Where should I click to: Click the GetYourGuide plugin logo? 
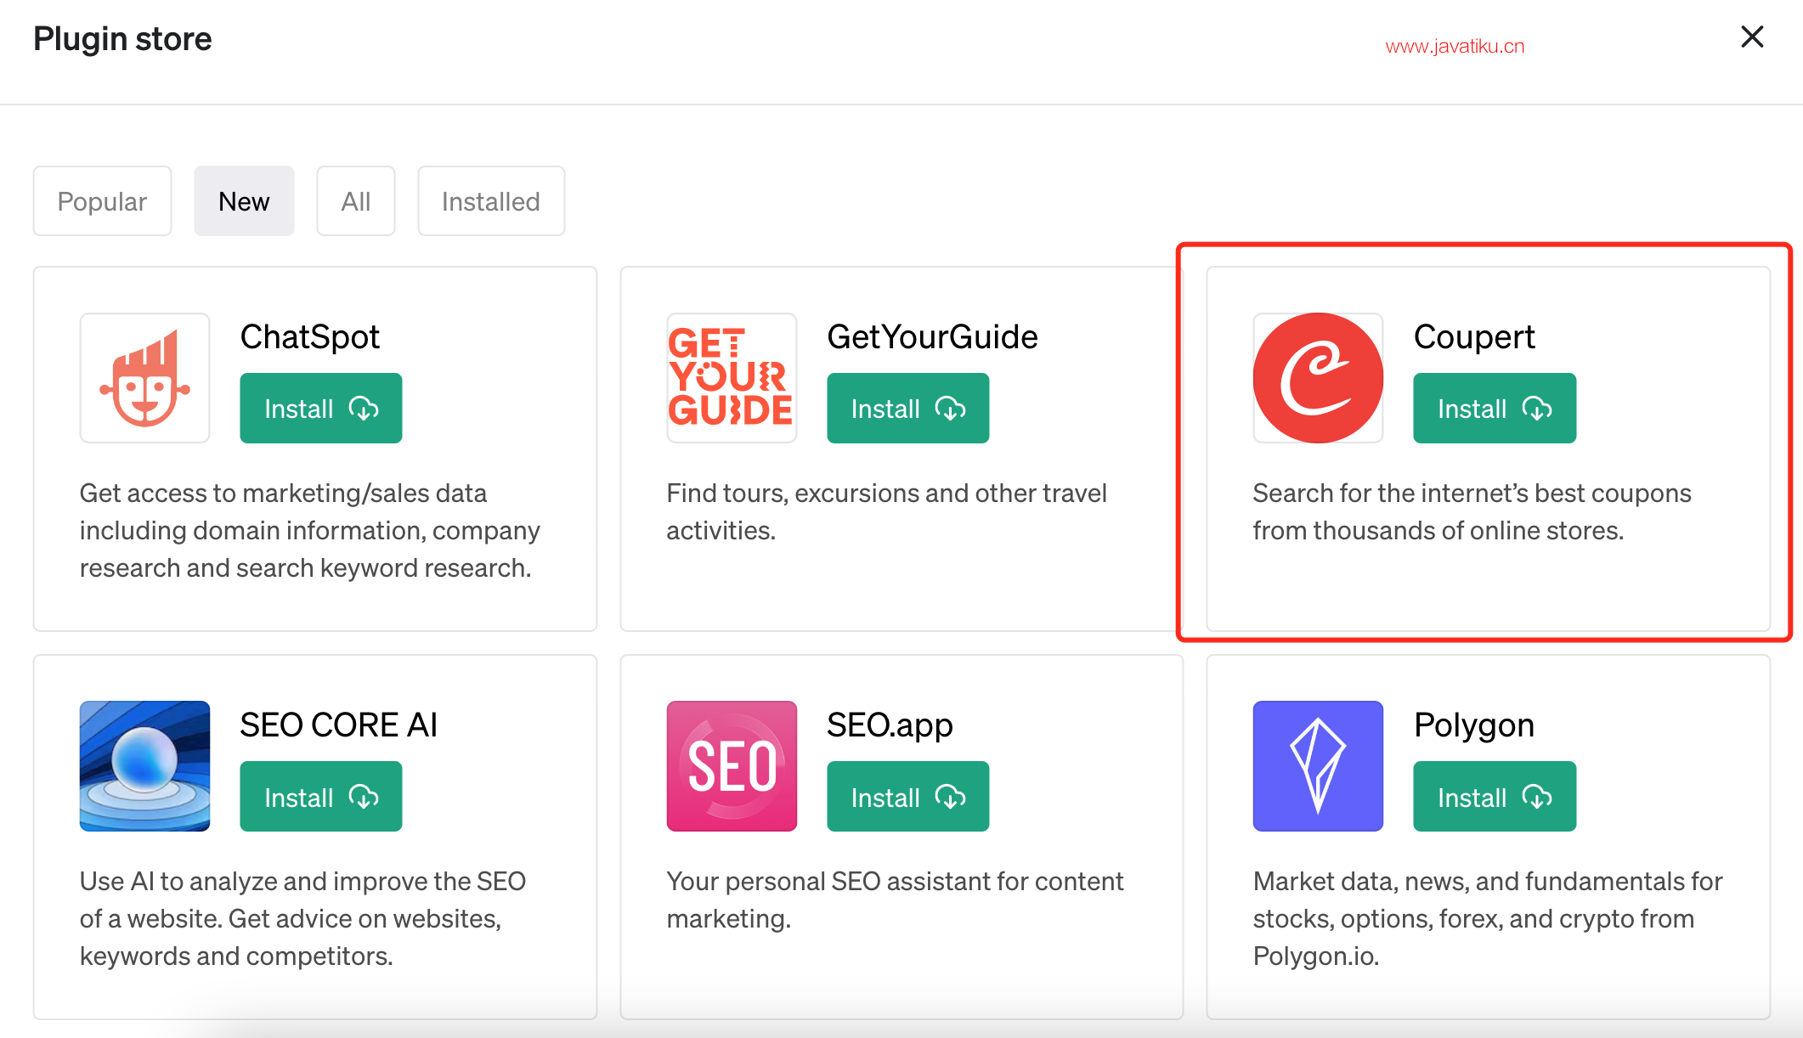coord(732,378)
